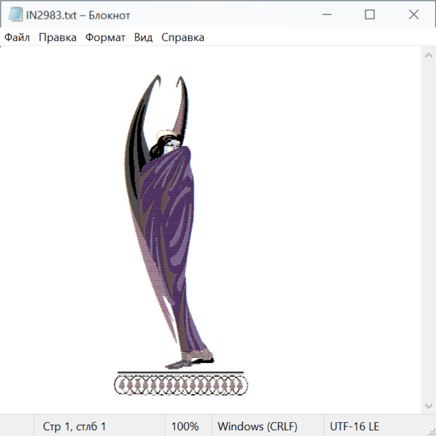Minimize the Блокнот window
The image size is (436, 436).
pyautogui.click(x=327, y=15)
